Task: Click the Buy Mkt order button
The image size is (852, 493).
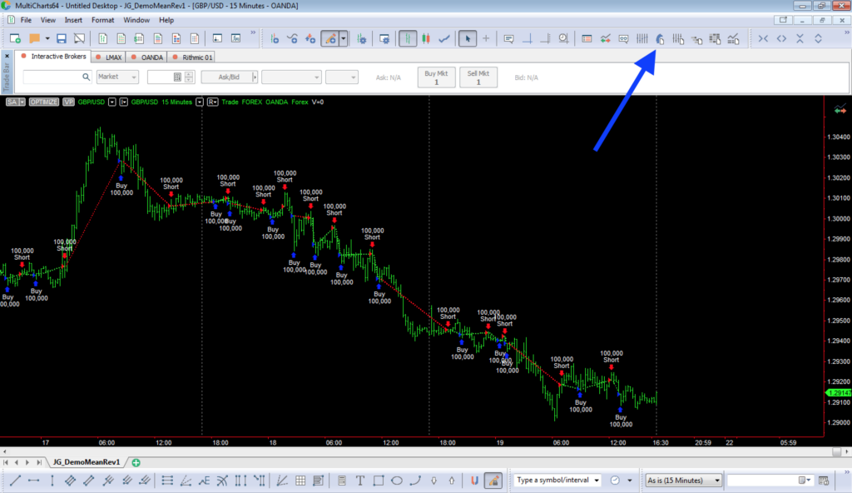Action: [436, 77]
